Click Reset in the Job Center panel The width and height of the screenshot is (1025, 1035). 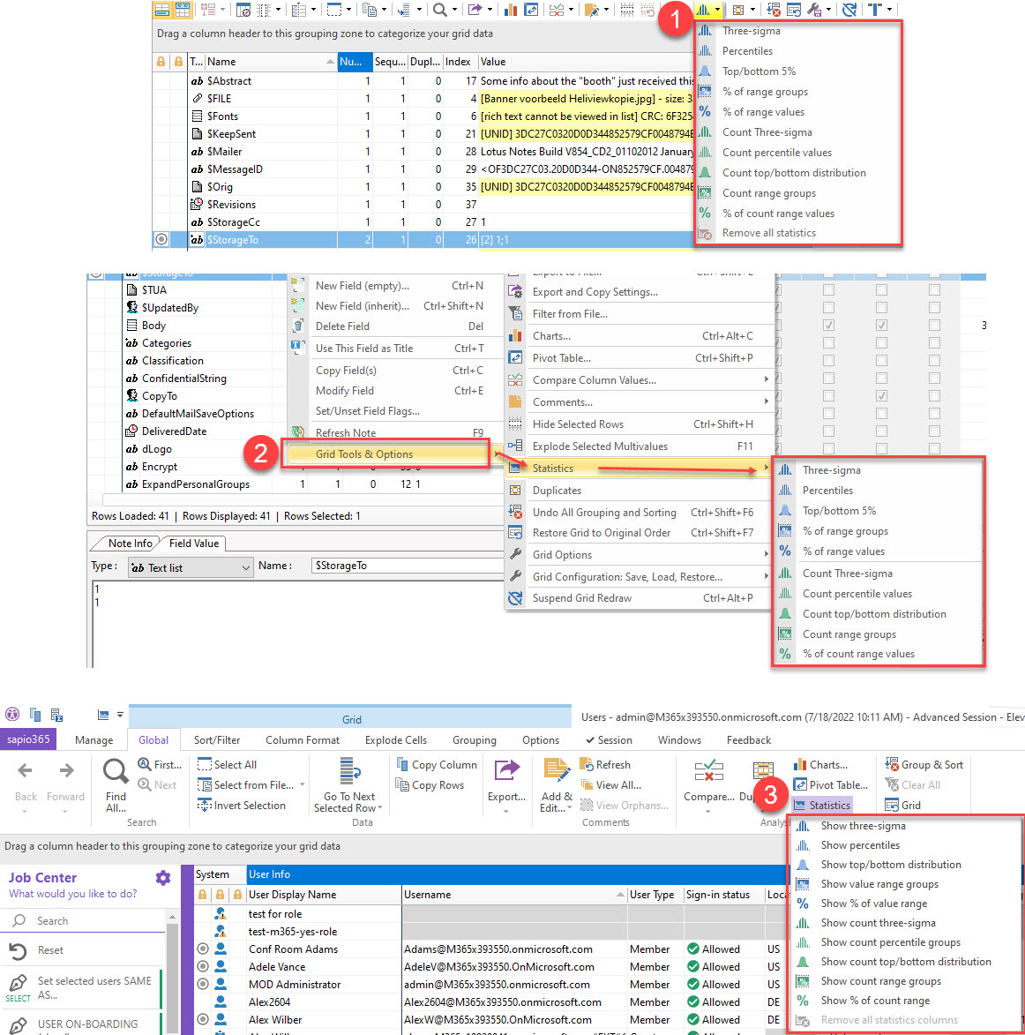tap(50, 949)
